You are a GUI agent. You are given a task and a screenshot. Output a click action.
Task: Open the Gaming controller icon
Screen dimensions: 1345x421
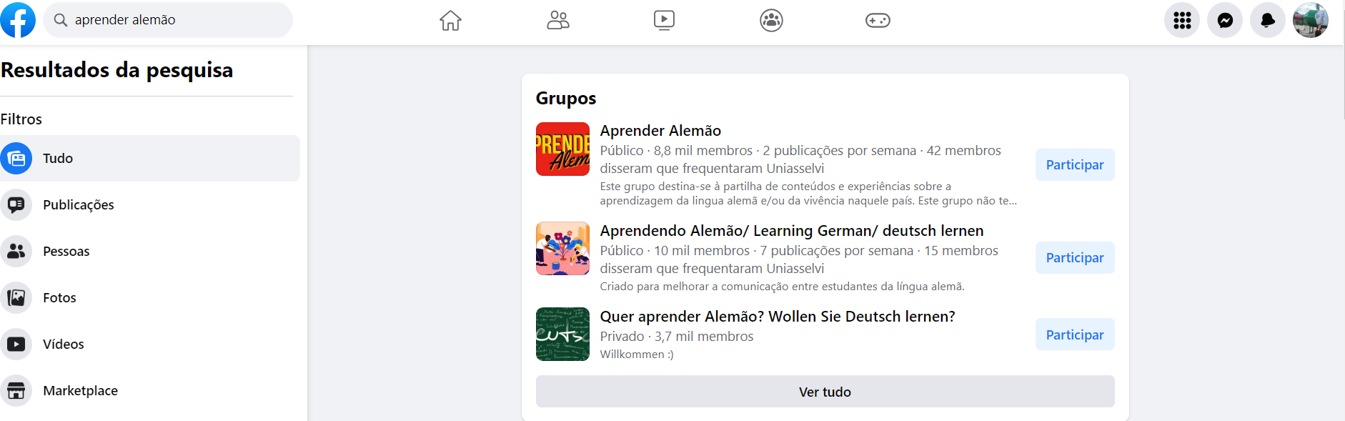coord(878,20)
